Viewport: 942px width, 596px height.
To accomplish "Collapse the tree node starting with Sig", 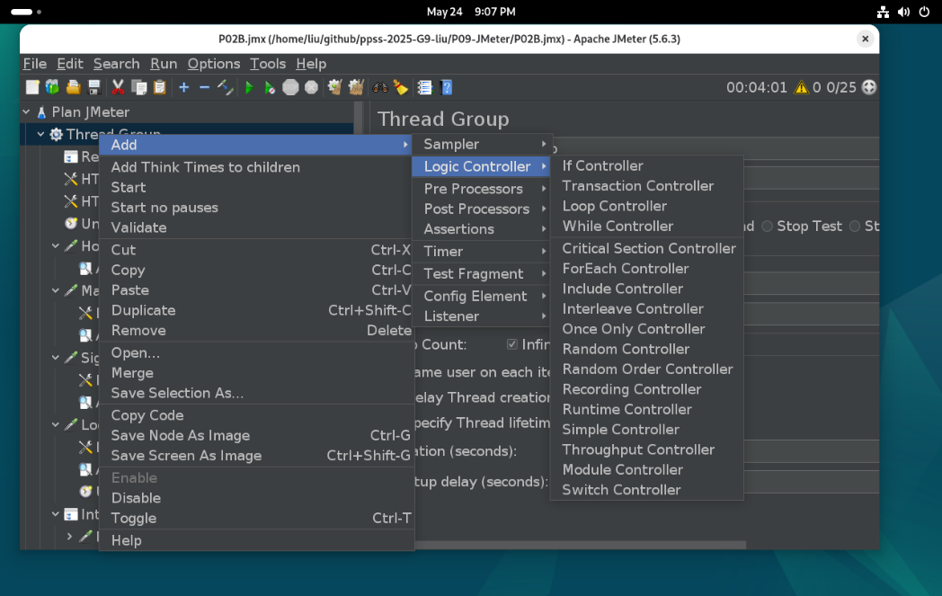I will point(55,358).
